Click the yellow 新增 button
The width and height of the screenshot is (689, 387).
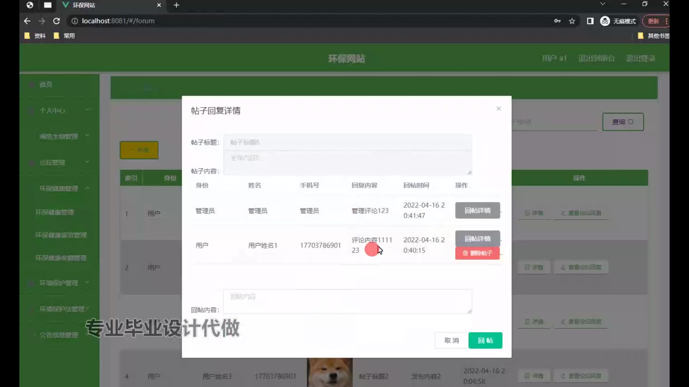139,150
